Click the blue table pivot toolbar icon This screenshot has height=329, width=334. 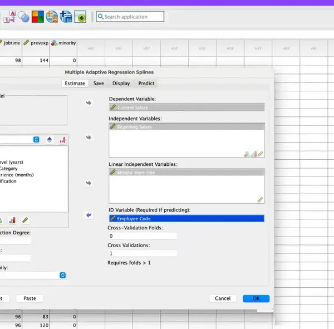pyautogui.click(x=66, y=17)
